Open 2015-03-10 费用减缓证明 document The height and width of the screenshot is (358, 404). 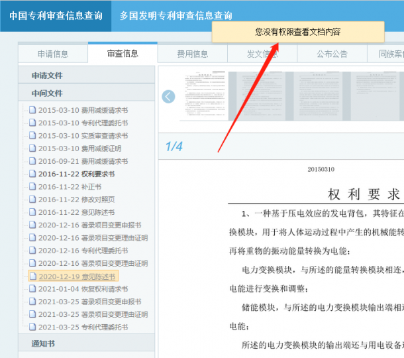[x=80, y=149]
